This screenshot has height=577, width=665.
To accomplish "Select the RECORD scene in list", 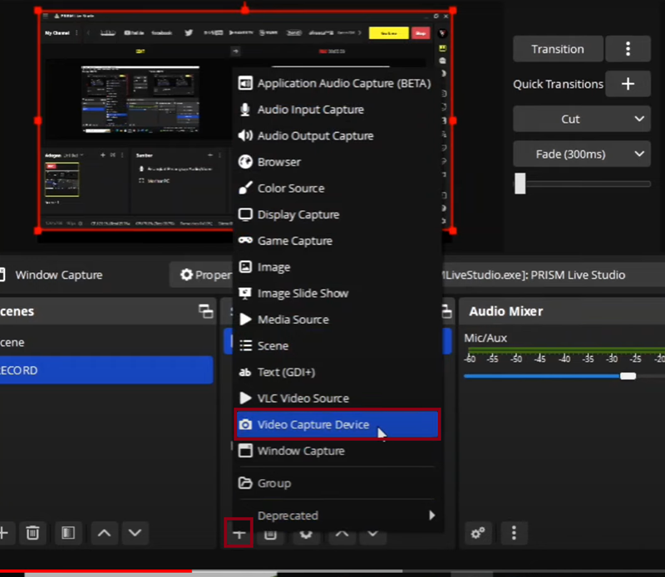I will click(x=104, y=370).
